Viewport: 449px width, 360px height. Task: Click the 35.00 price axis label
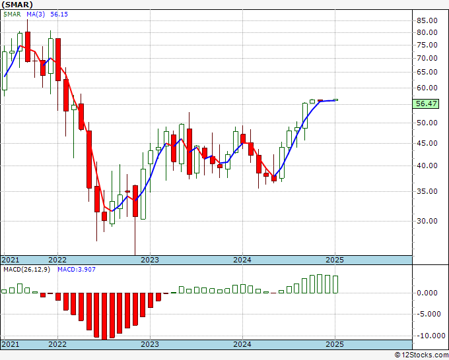point(427,191)
